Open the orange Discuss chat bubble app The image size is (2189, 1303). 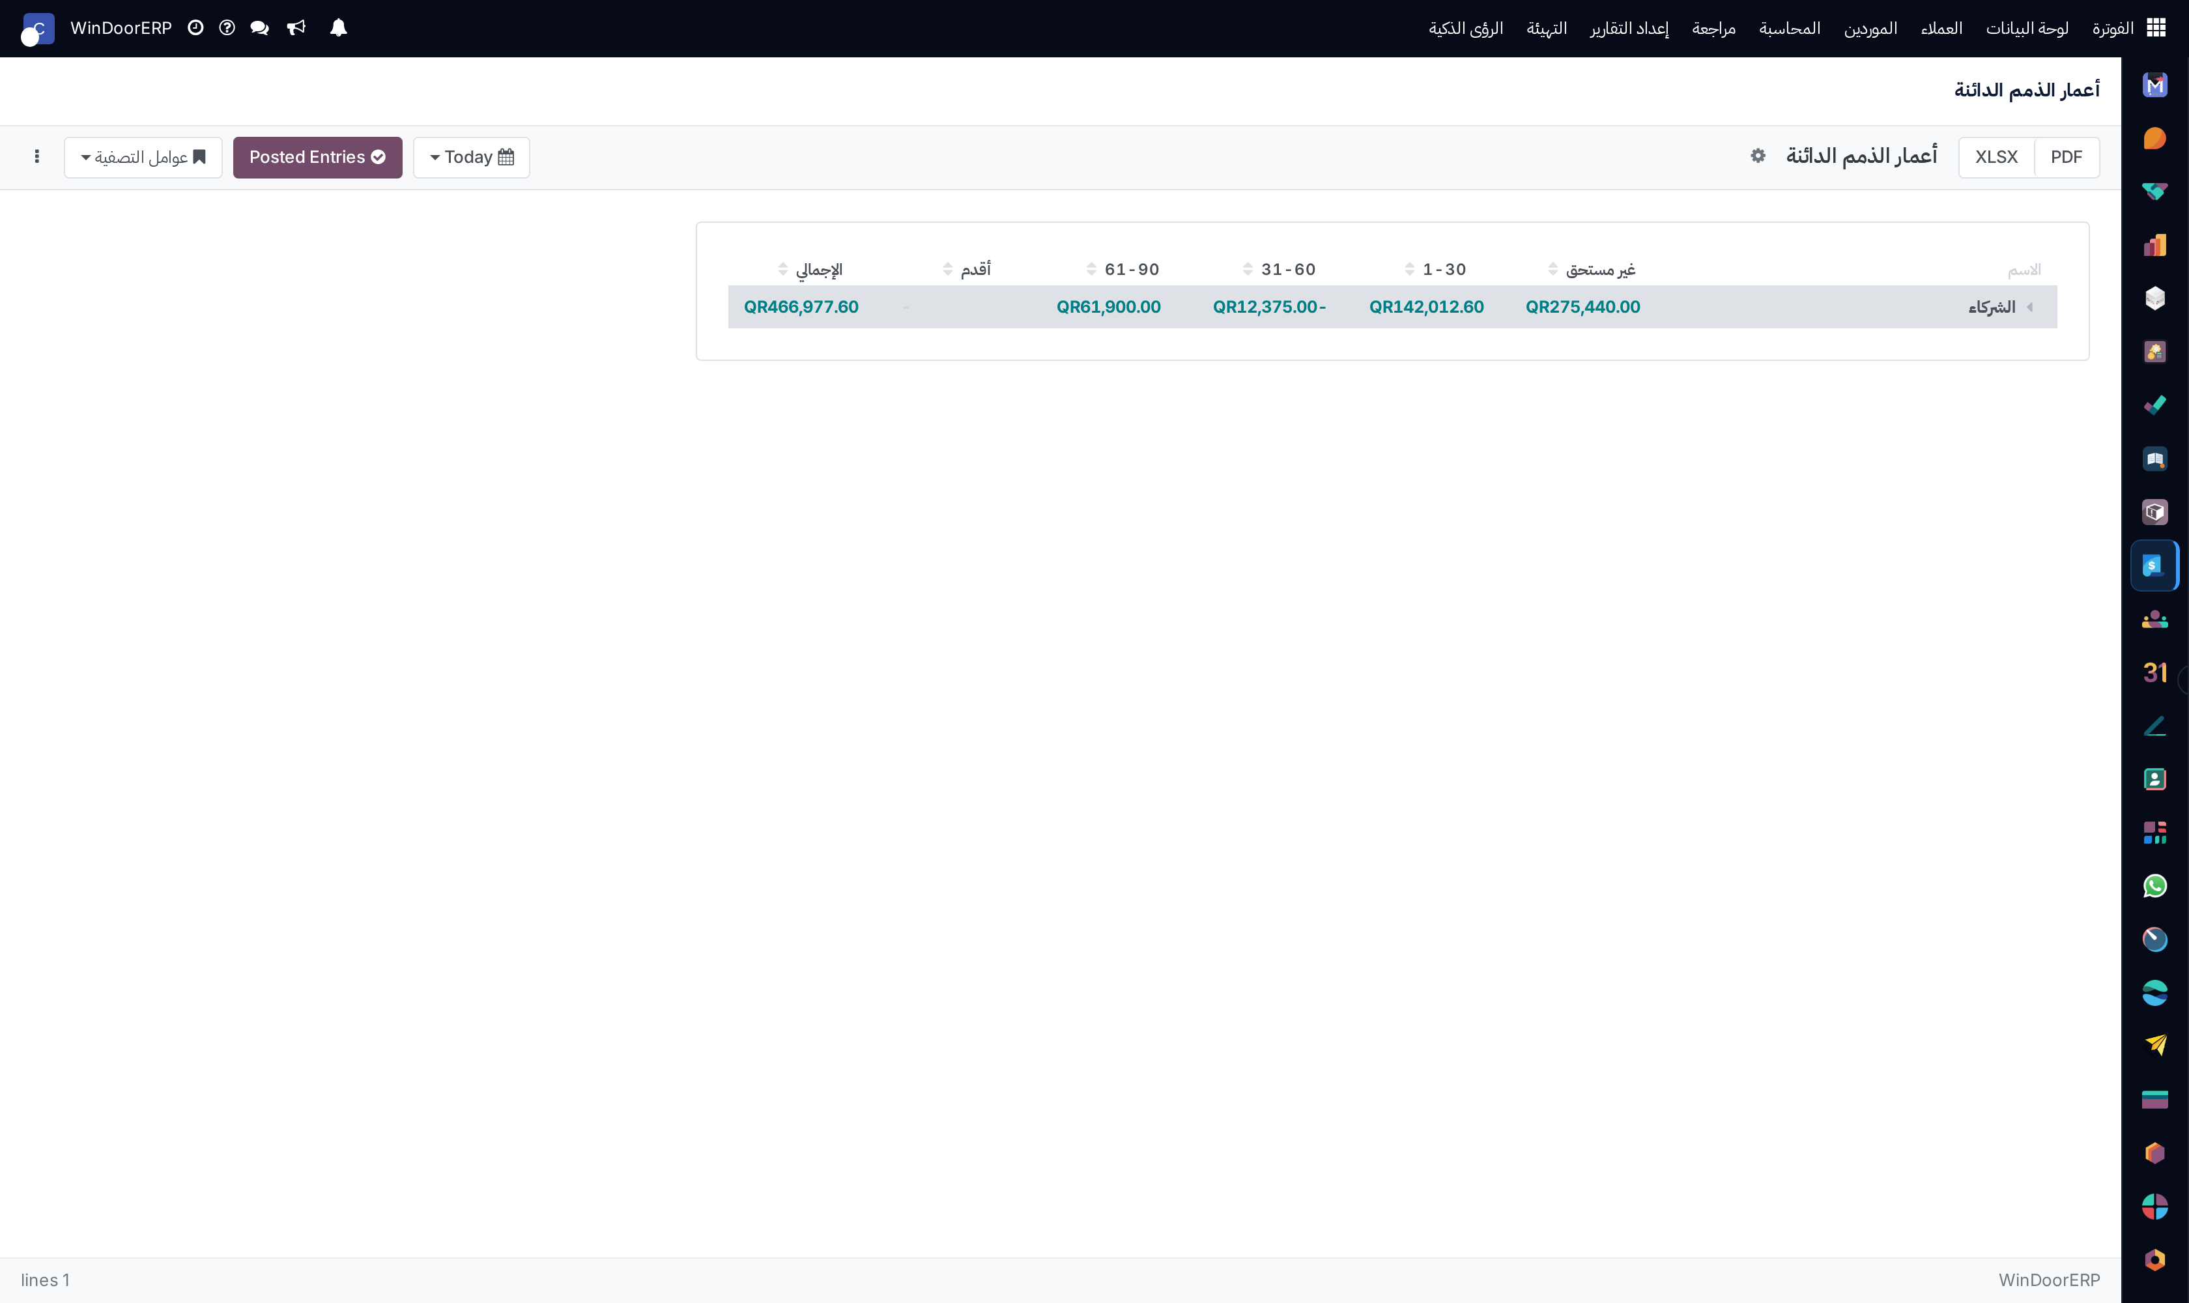2154,139
